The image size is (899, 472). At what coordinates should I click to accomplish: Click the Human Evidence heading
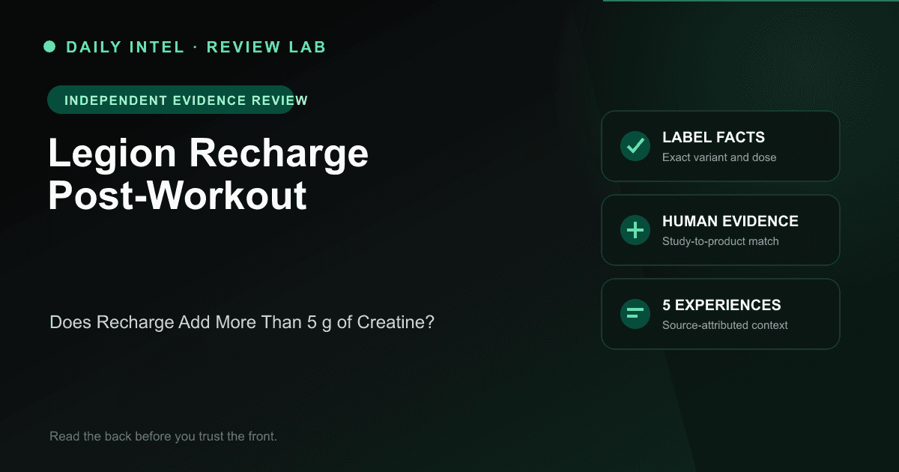click(x=730, y=222)
